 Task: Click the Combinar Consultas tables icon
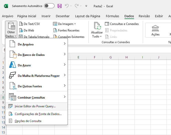click(13, 97)
